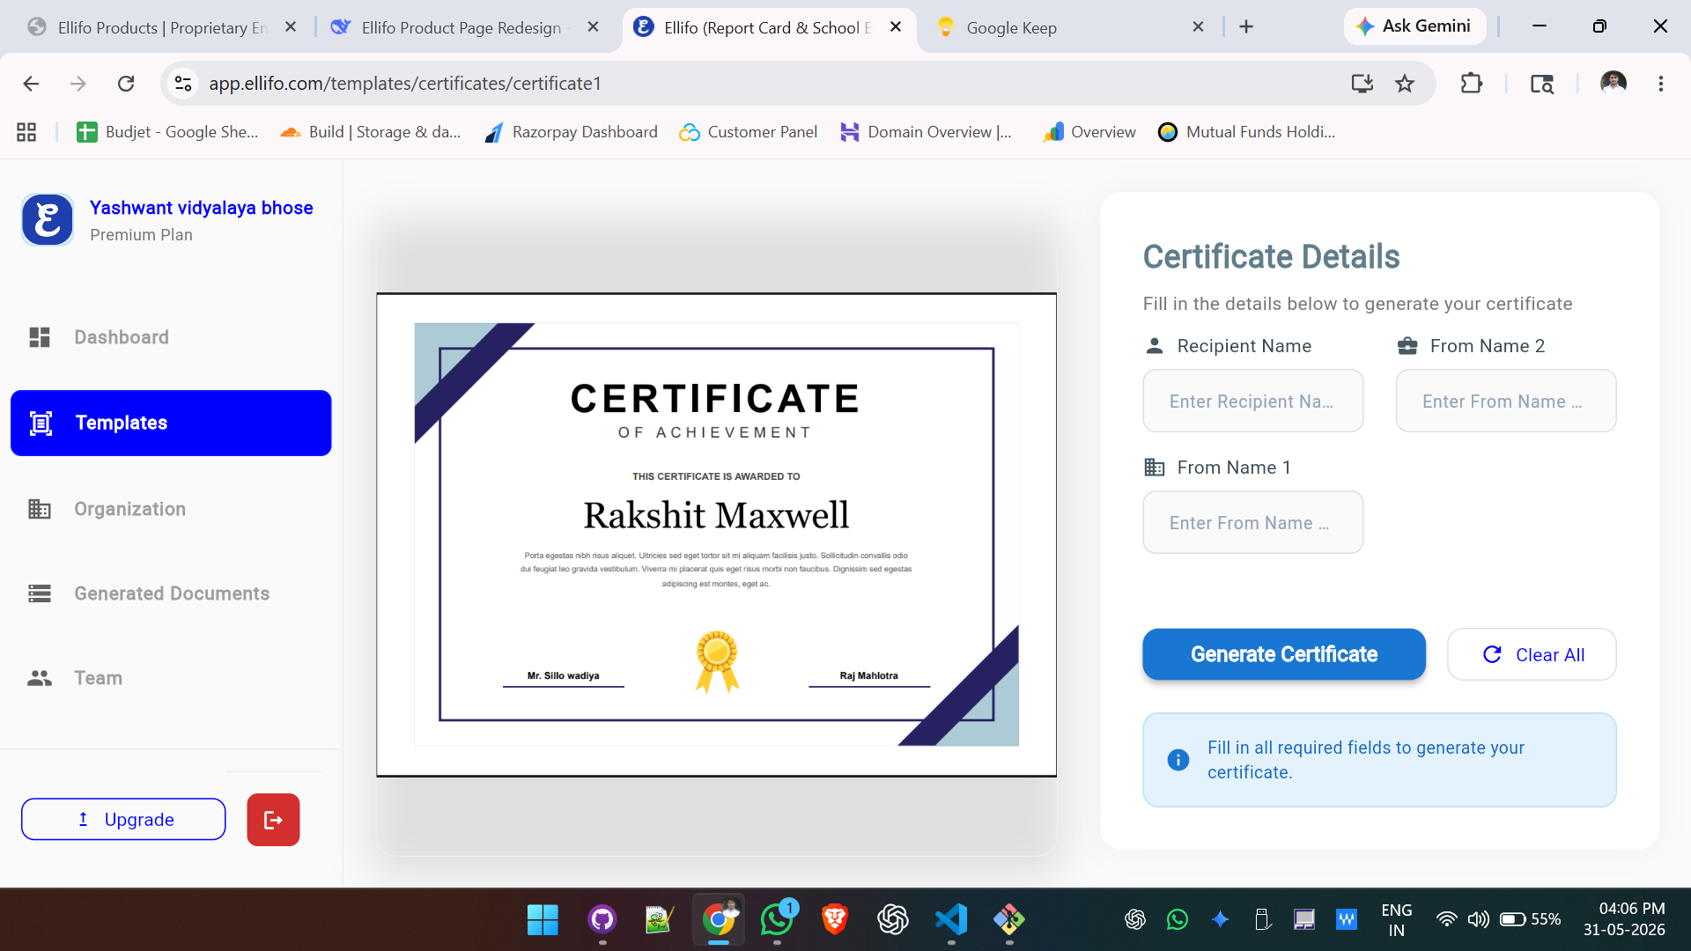Click the briefcase icon beside From Name 2
This screenshot has width=1691, height=951.
[1407, 346]
